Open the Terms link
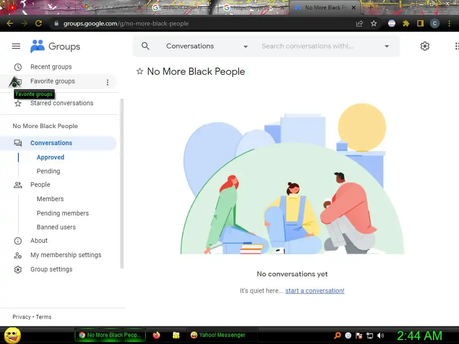Image resolution: width=459 pixels, height=344 pixels. [43, 317]
